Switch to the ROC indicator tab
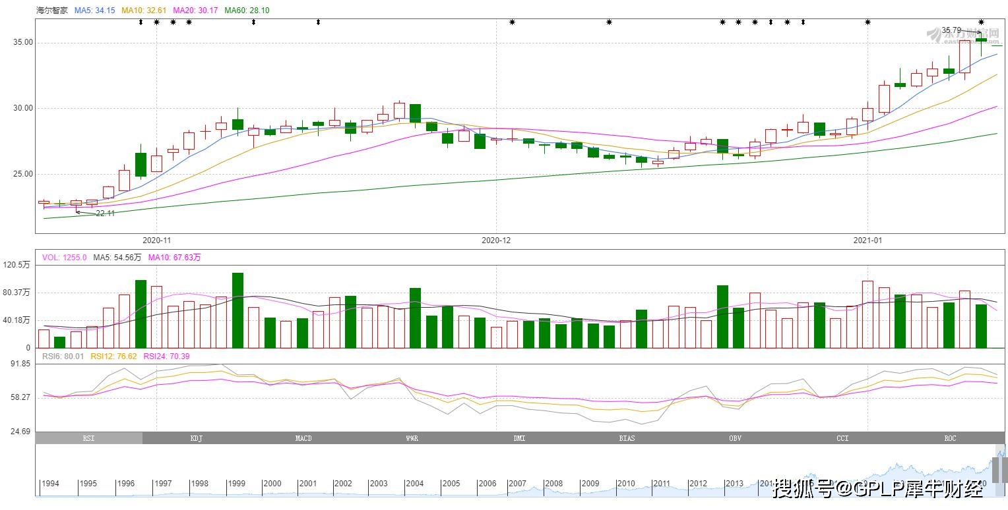The width and height of the screenshot is (1008, 510). (x=950, y=438)
